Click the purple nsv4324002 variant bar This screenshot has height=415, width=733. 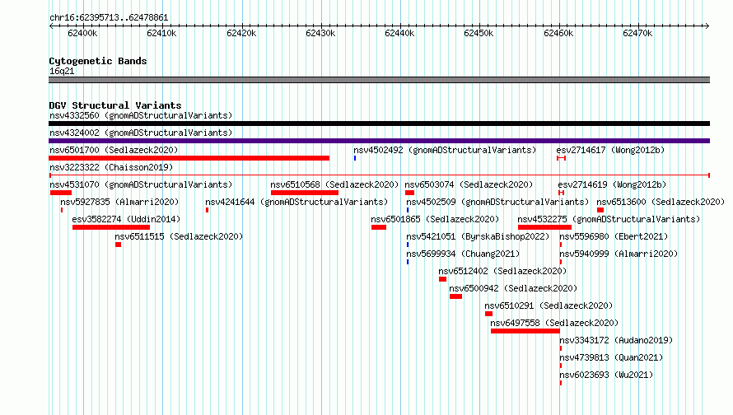(x=379, y=141)
